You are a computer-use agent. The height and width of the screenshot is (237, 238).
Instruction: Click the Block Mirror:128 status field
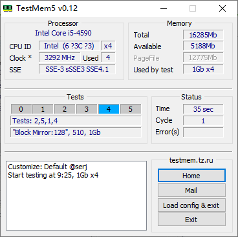point(76,132)
